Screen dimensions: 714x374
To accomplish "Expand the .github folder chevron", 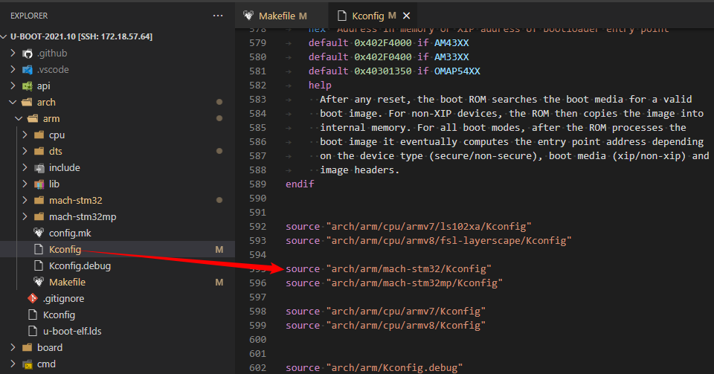I will tap(13, 54).
